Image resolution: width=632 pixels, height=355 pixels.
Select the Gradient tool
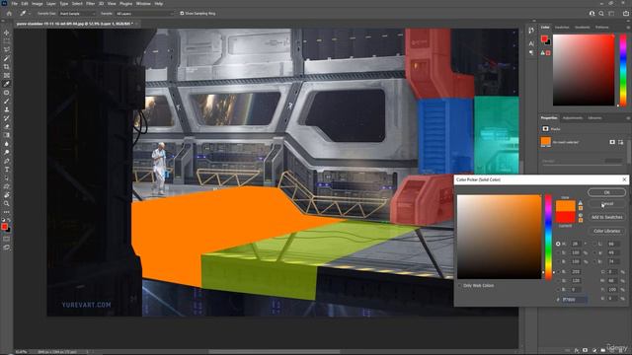pyautogui.click(x=7, y=135)
